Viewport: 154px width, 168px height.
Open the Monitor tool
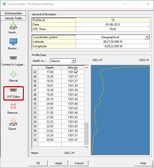pyautogui.click(x=13, y=44)
